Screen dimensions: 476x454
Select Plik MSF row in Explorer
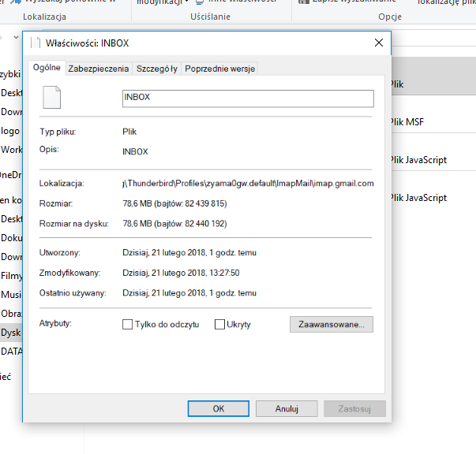pos(433,122)
